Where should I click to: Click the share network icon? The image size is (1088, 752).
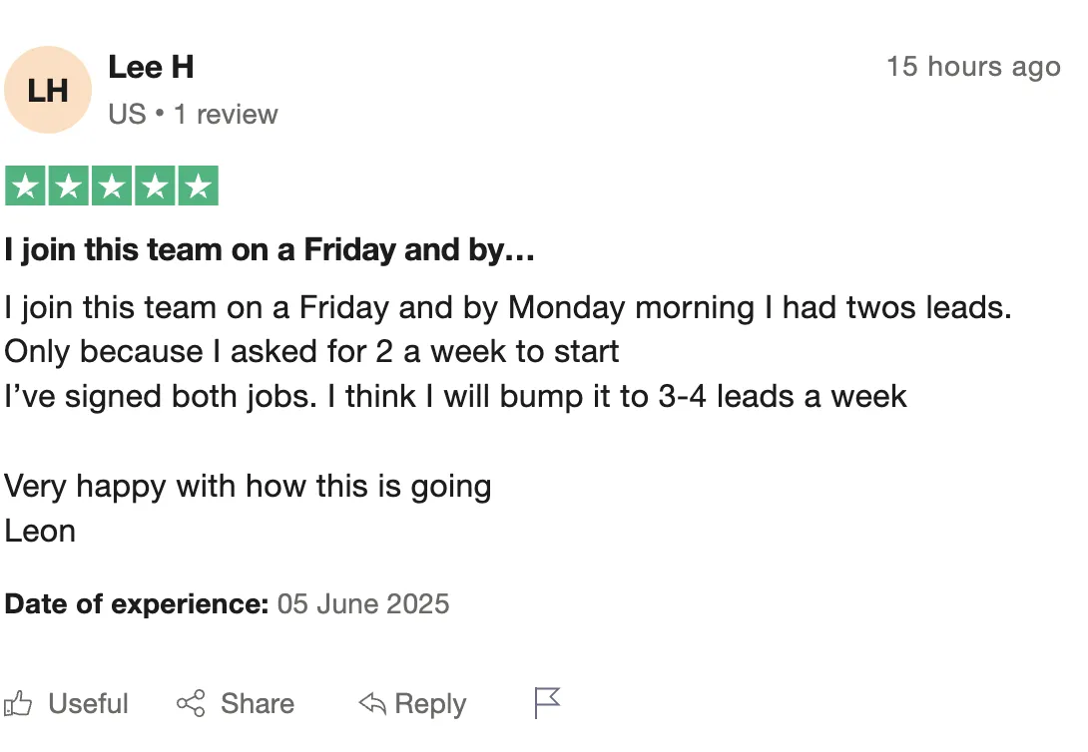[x=191, y=704]
